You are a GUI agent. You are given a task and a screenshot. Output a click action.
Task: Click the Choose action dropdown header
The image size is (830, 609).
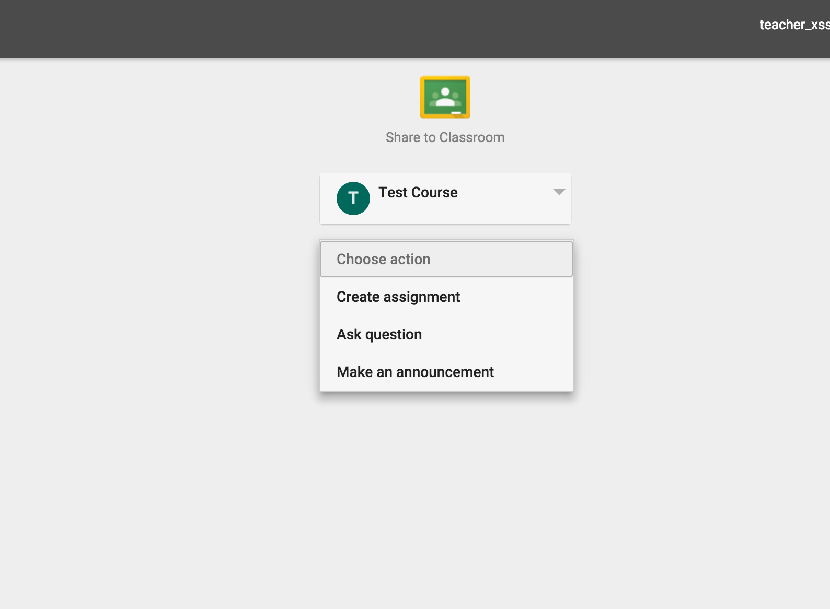pos(446,259)
